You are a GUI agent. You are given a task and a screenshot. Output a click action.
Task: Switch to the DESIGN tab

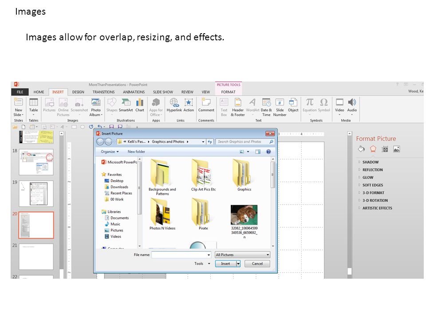[x=78, y=92]
